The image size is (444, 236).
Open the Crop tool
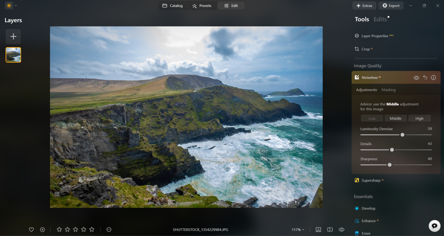(363, 49)
